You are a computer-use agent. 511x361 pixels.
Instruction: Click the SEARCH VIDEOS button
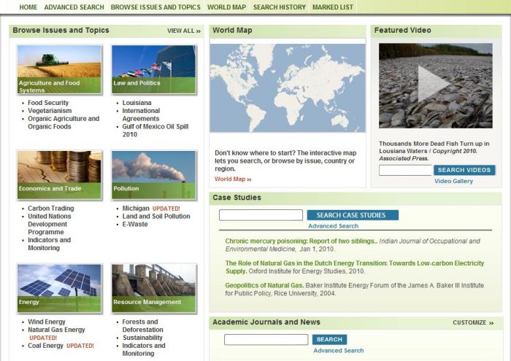464,170
